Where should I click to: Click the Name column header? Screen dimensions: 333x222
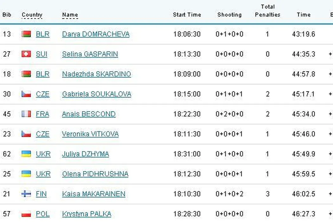tap(70, 15)
